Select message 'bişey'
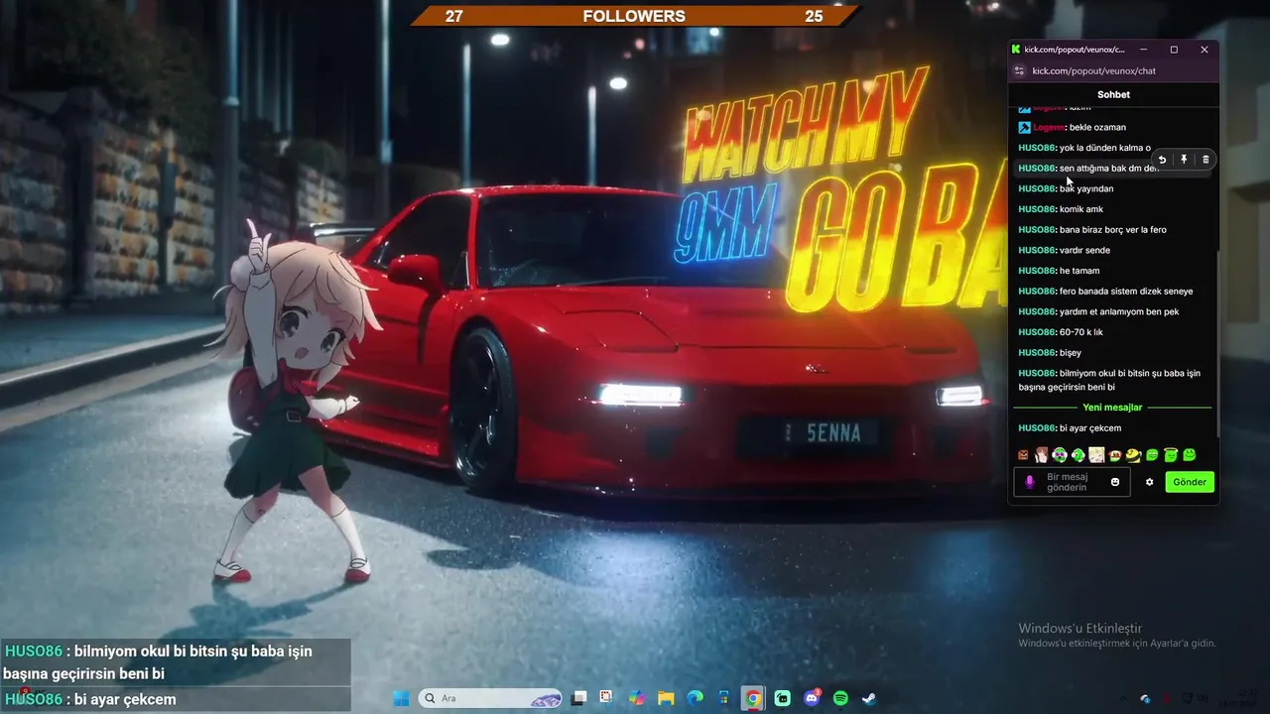The image size is (1270, 714). tap(1071, 353)
